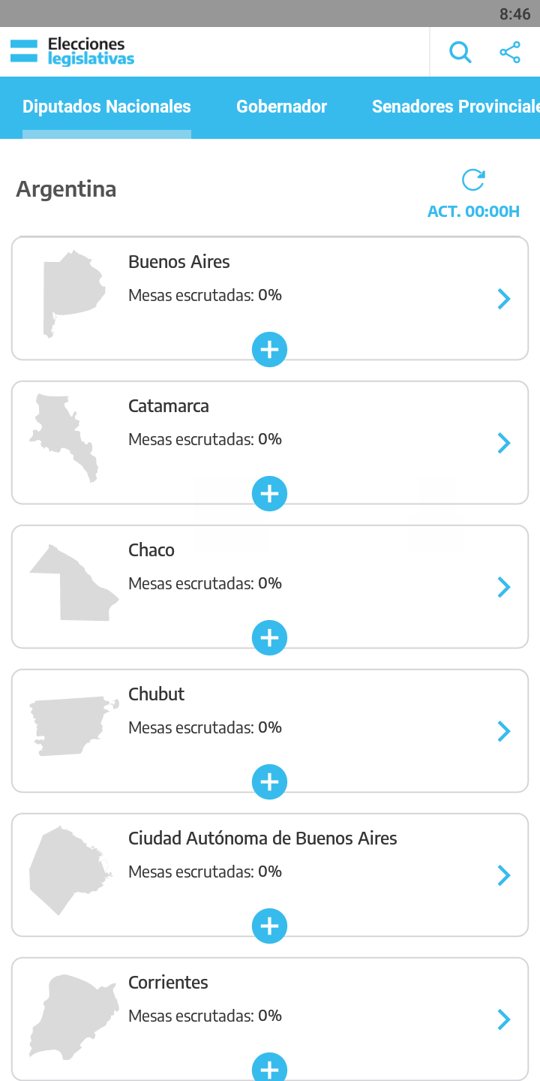Expand Chubut results with plus button
The height and width of the screenshot is (1081, 540).
coord(269,781)
